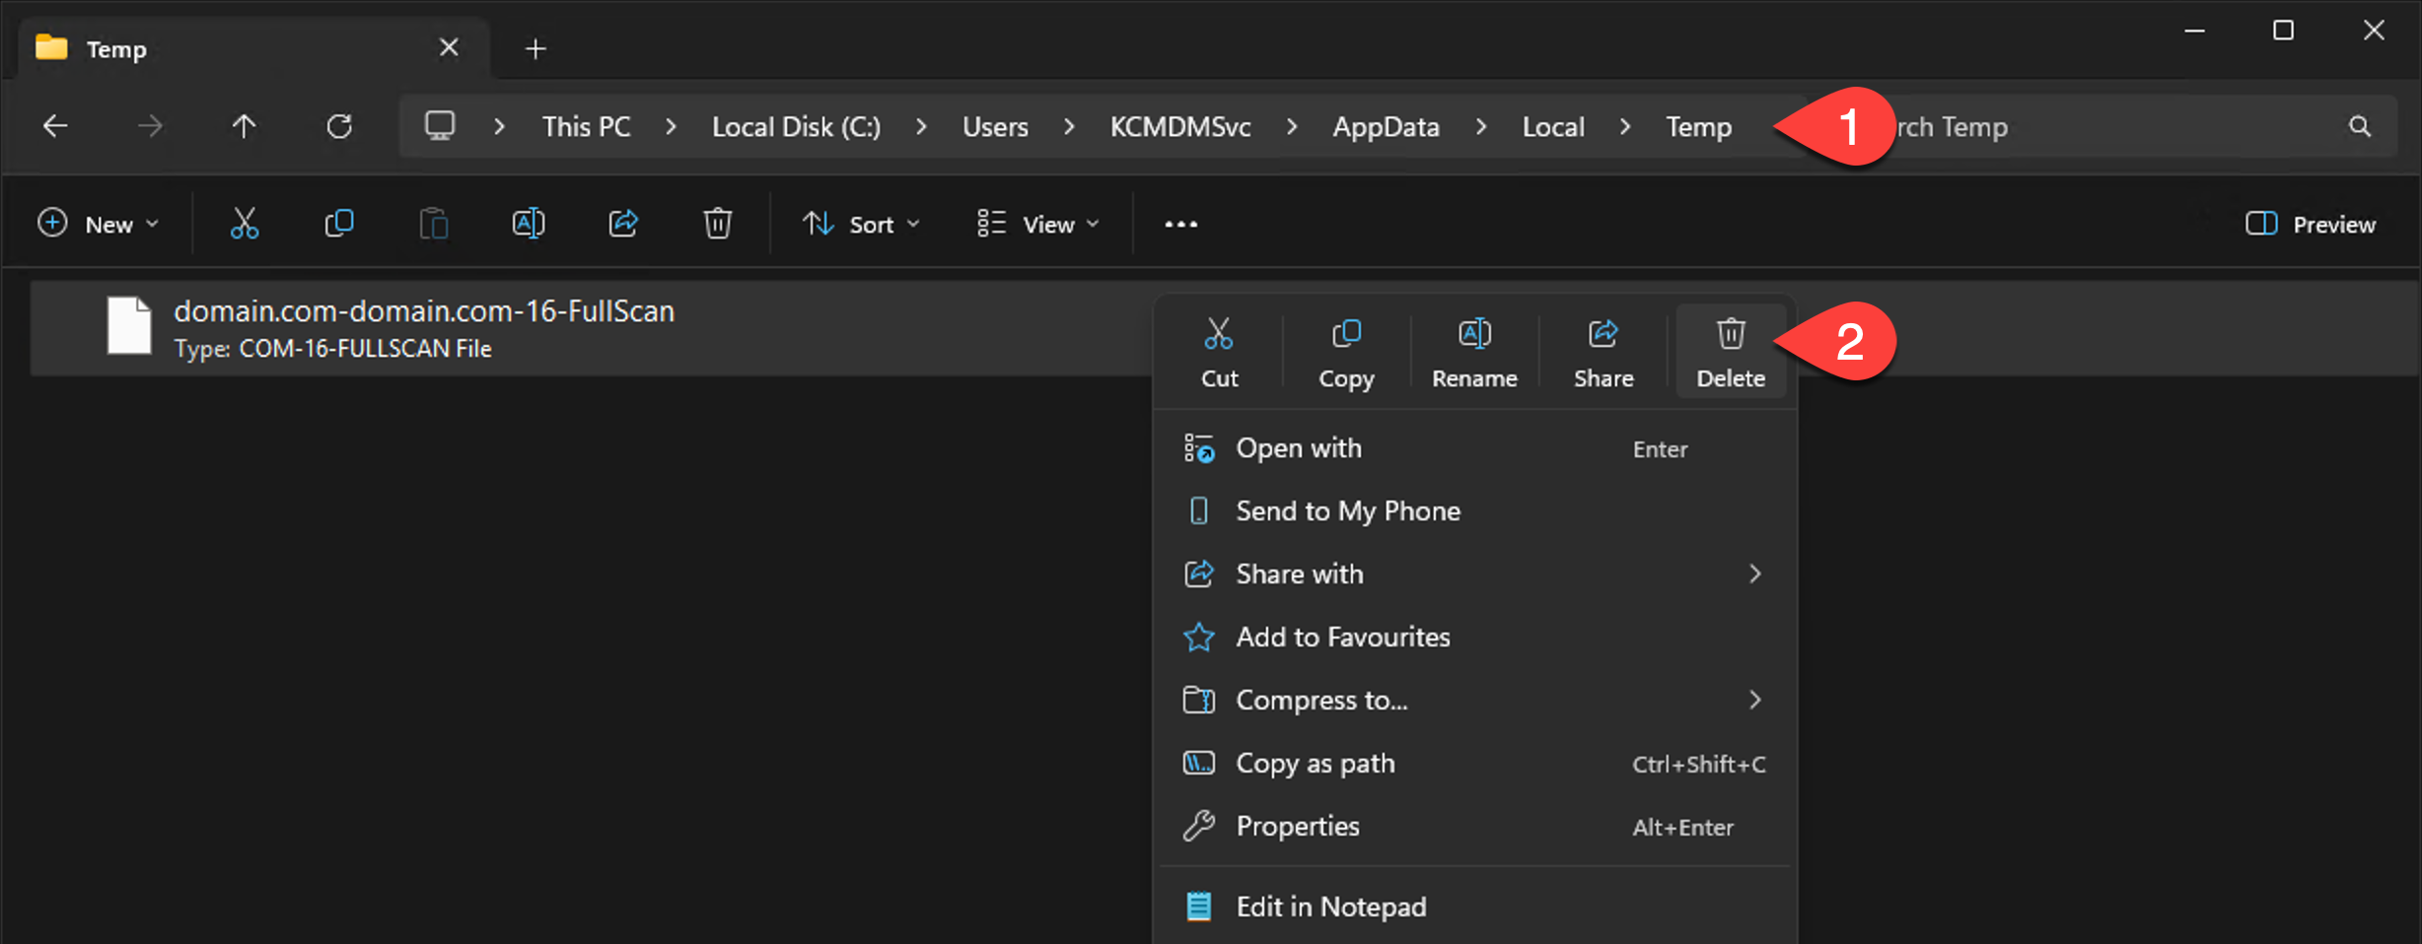Go forward using the right arrow
The image size is (2422, 944).
(150, 126)
